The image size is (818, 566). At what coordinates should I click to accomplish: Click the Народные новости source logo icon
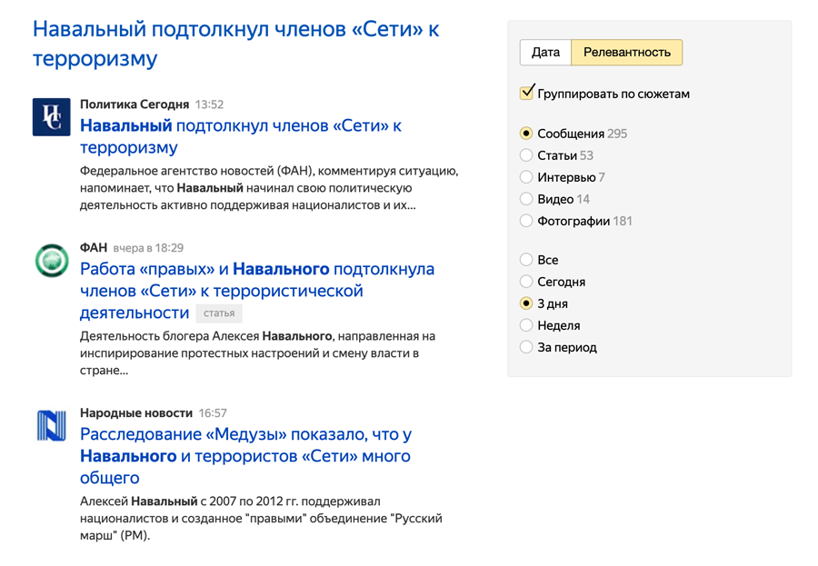(x=51, y=426)
